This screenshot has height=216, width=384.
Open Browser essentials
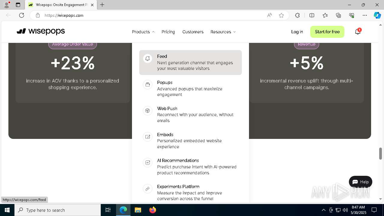point(352,15)
